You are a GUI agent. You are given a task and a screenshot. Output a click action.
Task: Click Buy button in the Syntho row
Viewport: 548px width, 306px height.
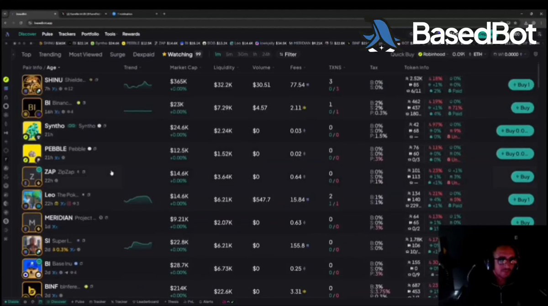click(x=515, y=131)
